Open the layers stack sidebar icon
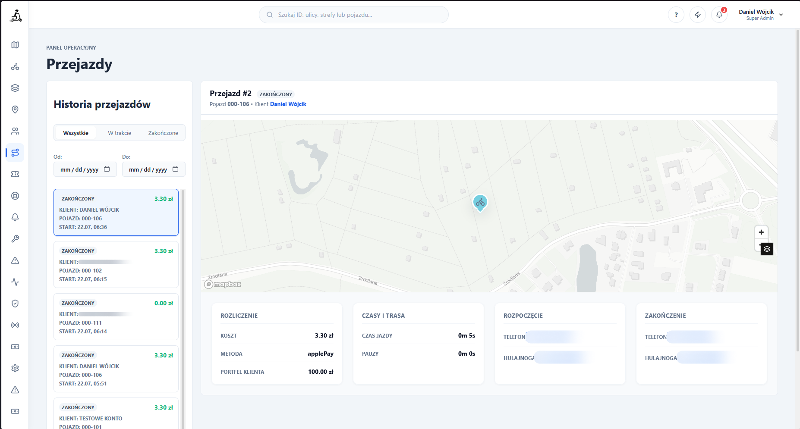The image size is (800, 429). 15,88
